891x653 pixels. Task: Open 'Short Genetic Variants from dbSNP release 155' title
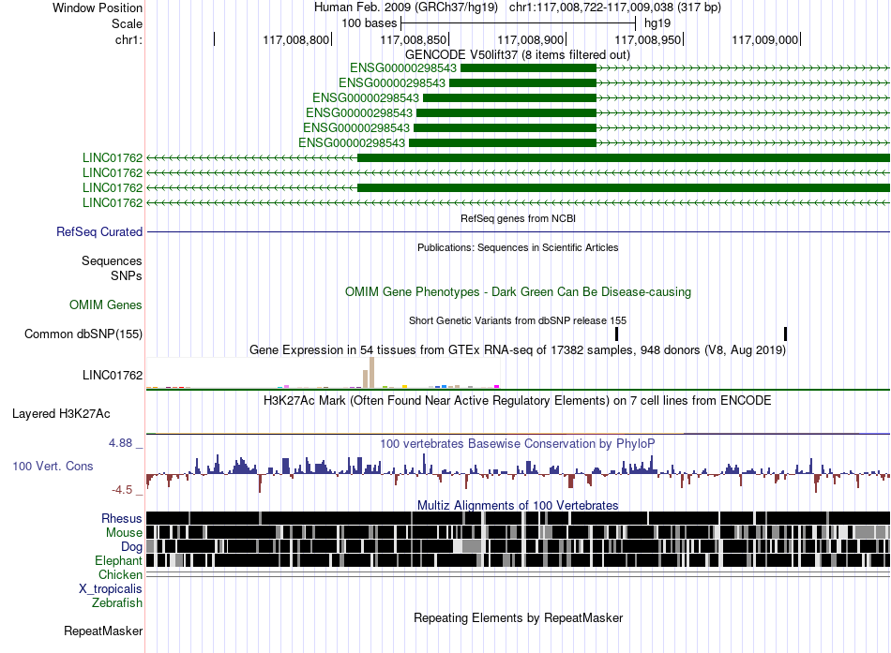518,320
